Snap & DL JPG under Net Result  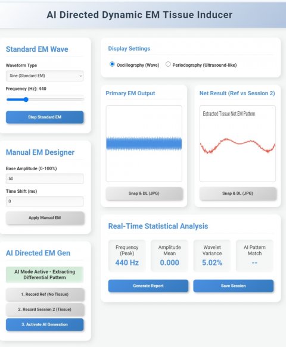pos(238,193)
